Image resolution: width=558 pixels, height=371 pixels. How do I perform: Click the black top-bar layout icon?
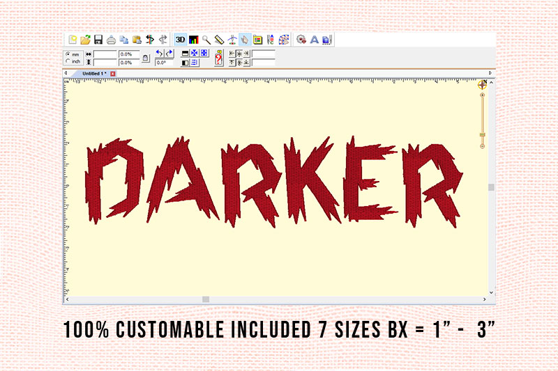(185, 54)
